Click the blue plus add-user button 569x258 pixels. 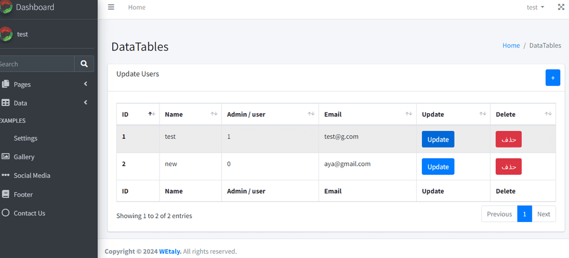tap(553, 78)
